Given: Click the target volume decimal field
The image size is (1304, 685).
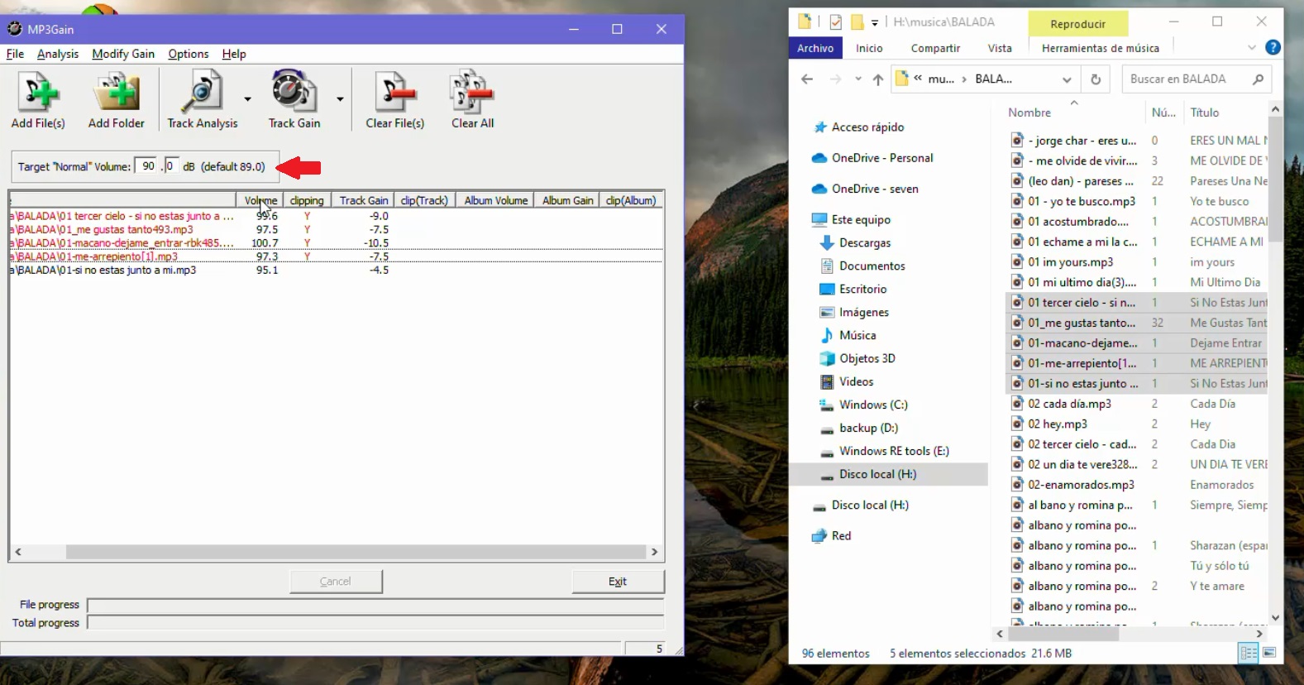Looking at the screenshot, I should click(x=171, y=166).
